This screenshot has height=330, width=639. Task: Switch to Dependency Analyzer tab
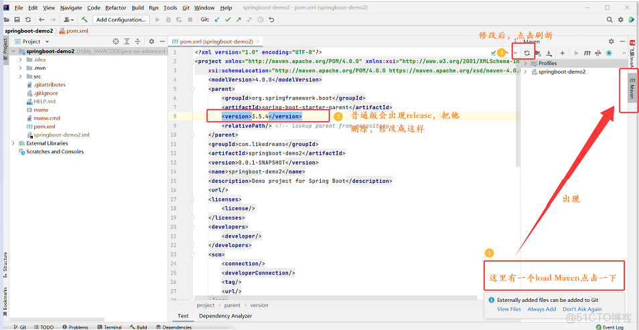click(225, 316)
